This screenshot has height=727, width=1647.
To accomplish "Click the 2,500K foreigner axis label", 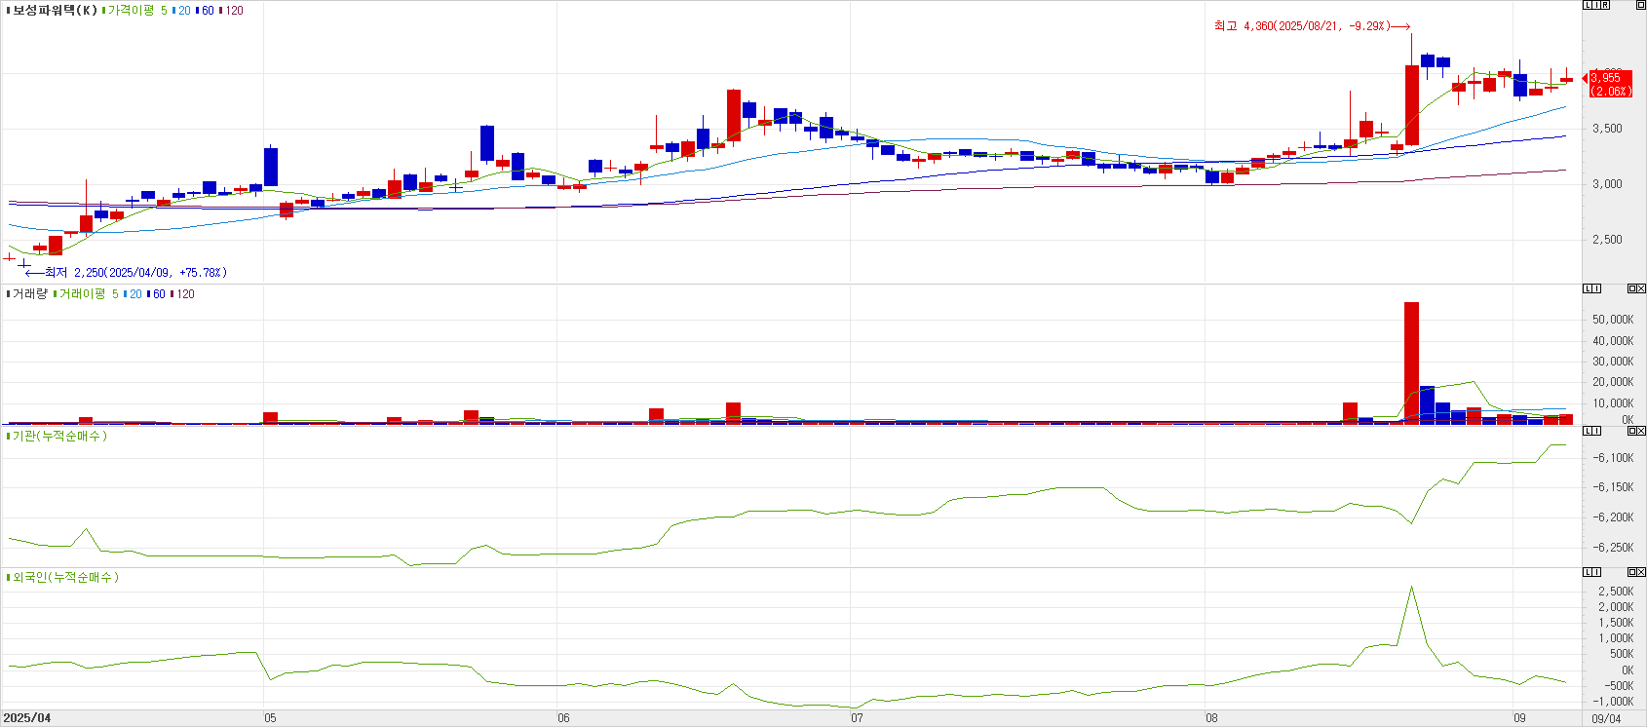I will pos(1616,592).
